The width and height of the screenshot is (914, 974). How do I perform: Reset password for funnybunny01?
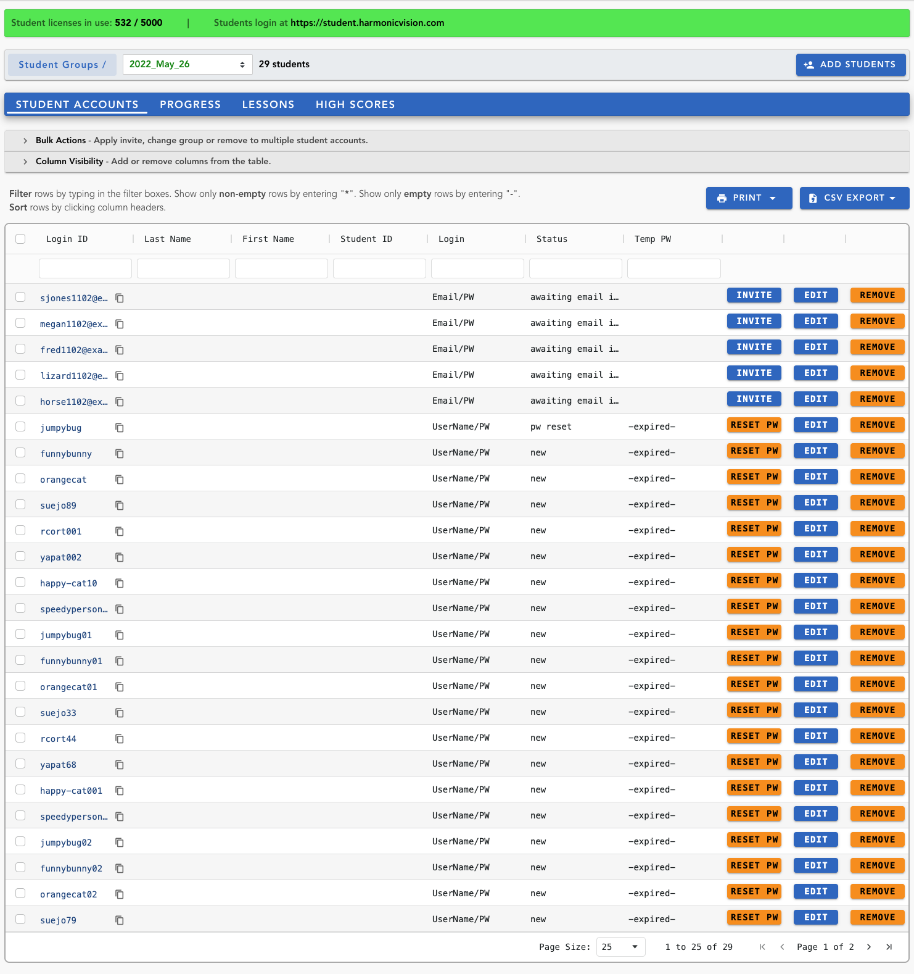click(x=754, y=658)
